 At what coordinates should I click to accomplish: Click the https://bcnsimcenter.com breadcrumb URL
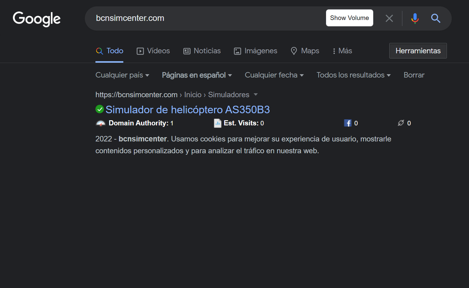tap(136, 95)
